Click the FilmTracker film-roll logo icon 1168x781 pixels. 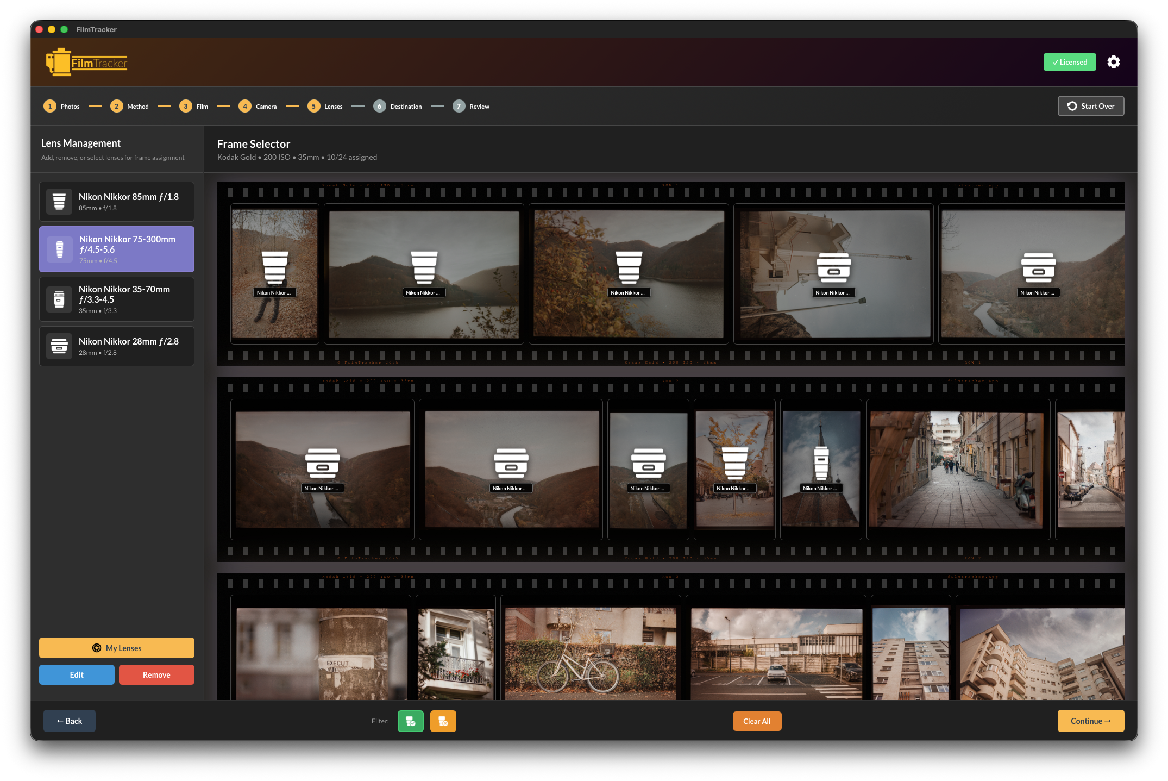(58, 61)
